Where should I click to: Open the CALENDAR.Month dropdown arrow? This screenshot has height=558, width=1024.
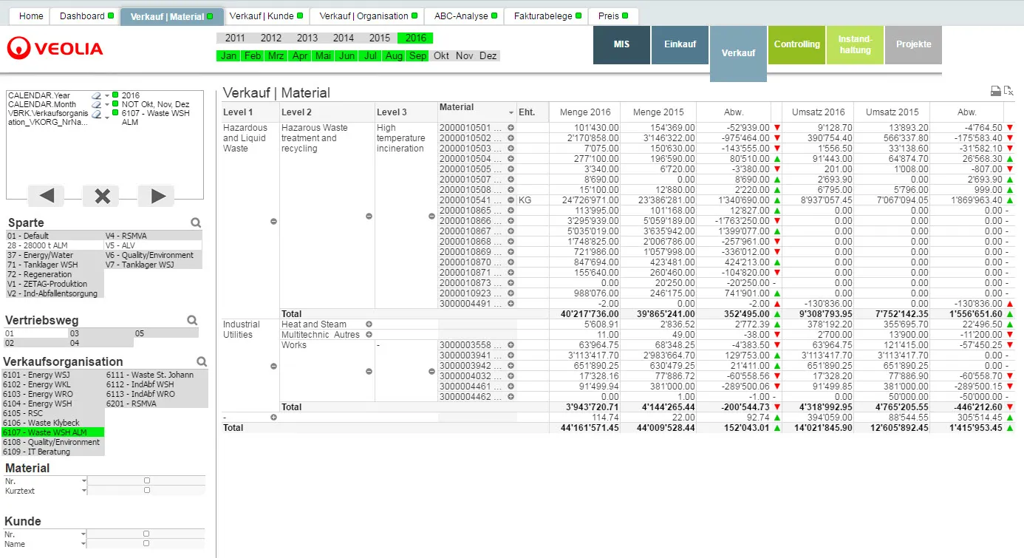106,105
